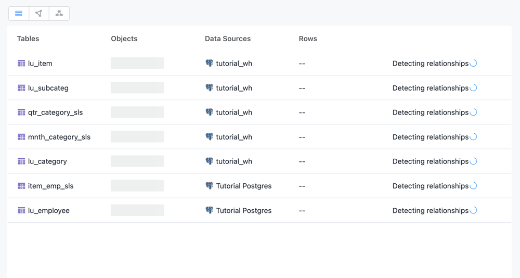
Task: Click the Data Sources column header
Action: (228, 39)
